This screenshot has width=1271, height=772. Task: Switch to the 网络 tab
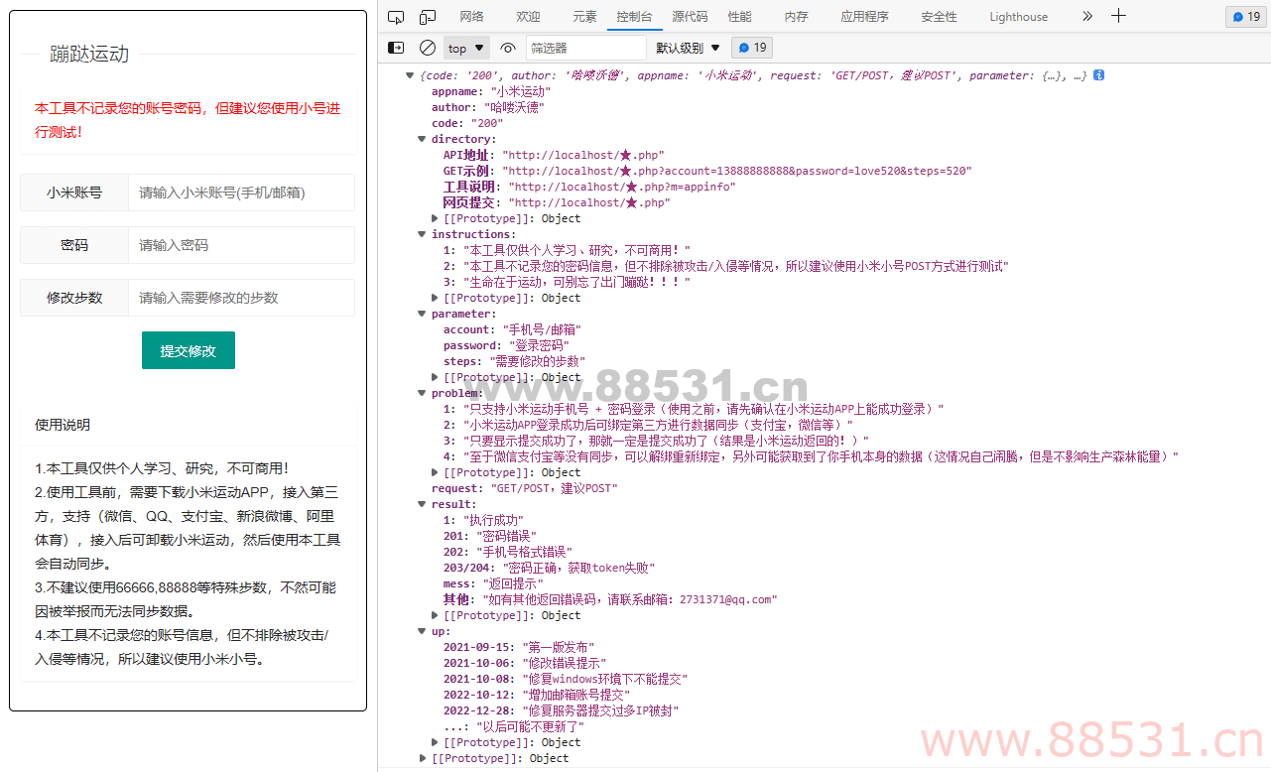[471, 16]
